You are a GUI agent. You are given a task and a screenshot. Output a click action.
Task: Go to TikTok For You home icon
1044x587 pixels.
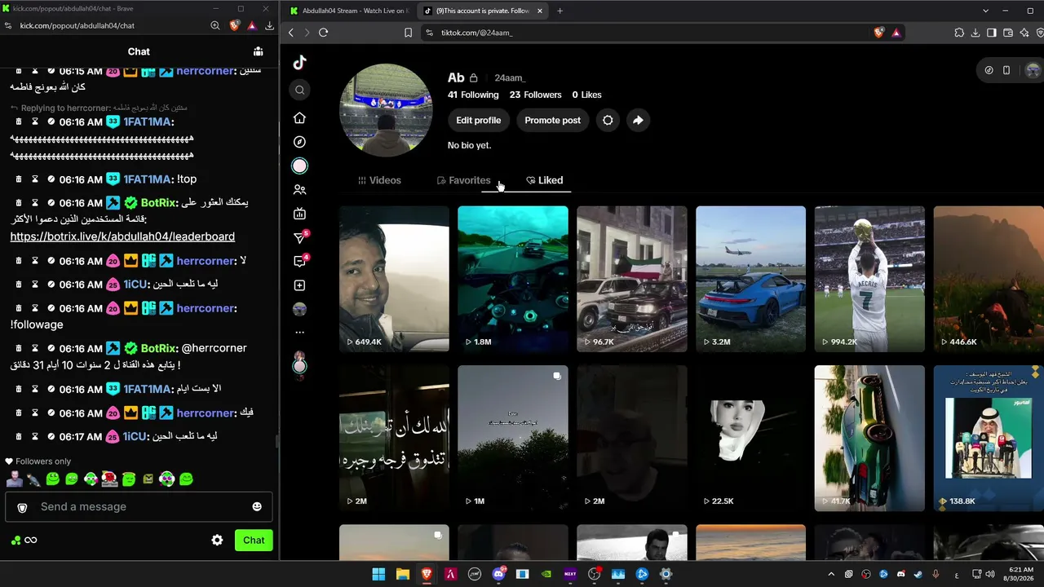299,118
